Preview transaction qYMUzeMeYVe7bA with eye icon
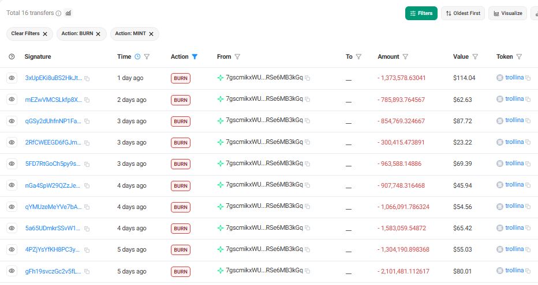The image size is (538, 285). point(12,207)
